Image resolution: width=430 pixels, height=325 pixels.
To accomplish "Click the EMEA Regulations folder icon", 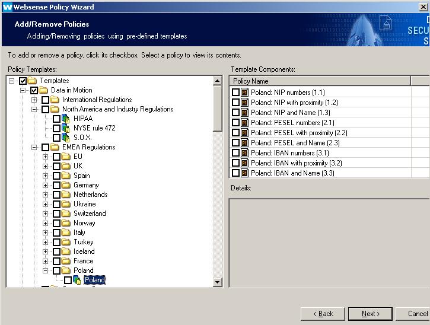I will [x=55, y=147].
